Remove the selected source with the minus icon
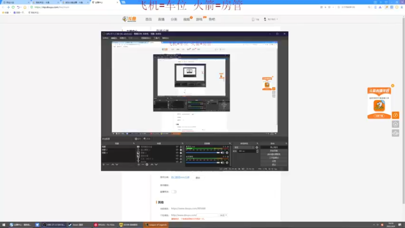Image resolution: width=405 pixels, height=228 pixels. pos(143,165)
